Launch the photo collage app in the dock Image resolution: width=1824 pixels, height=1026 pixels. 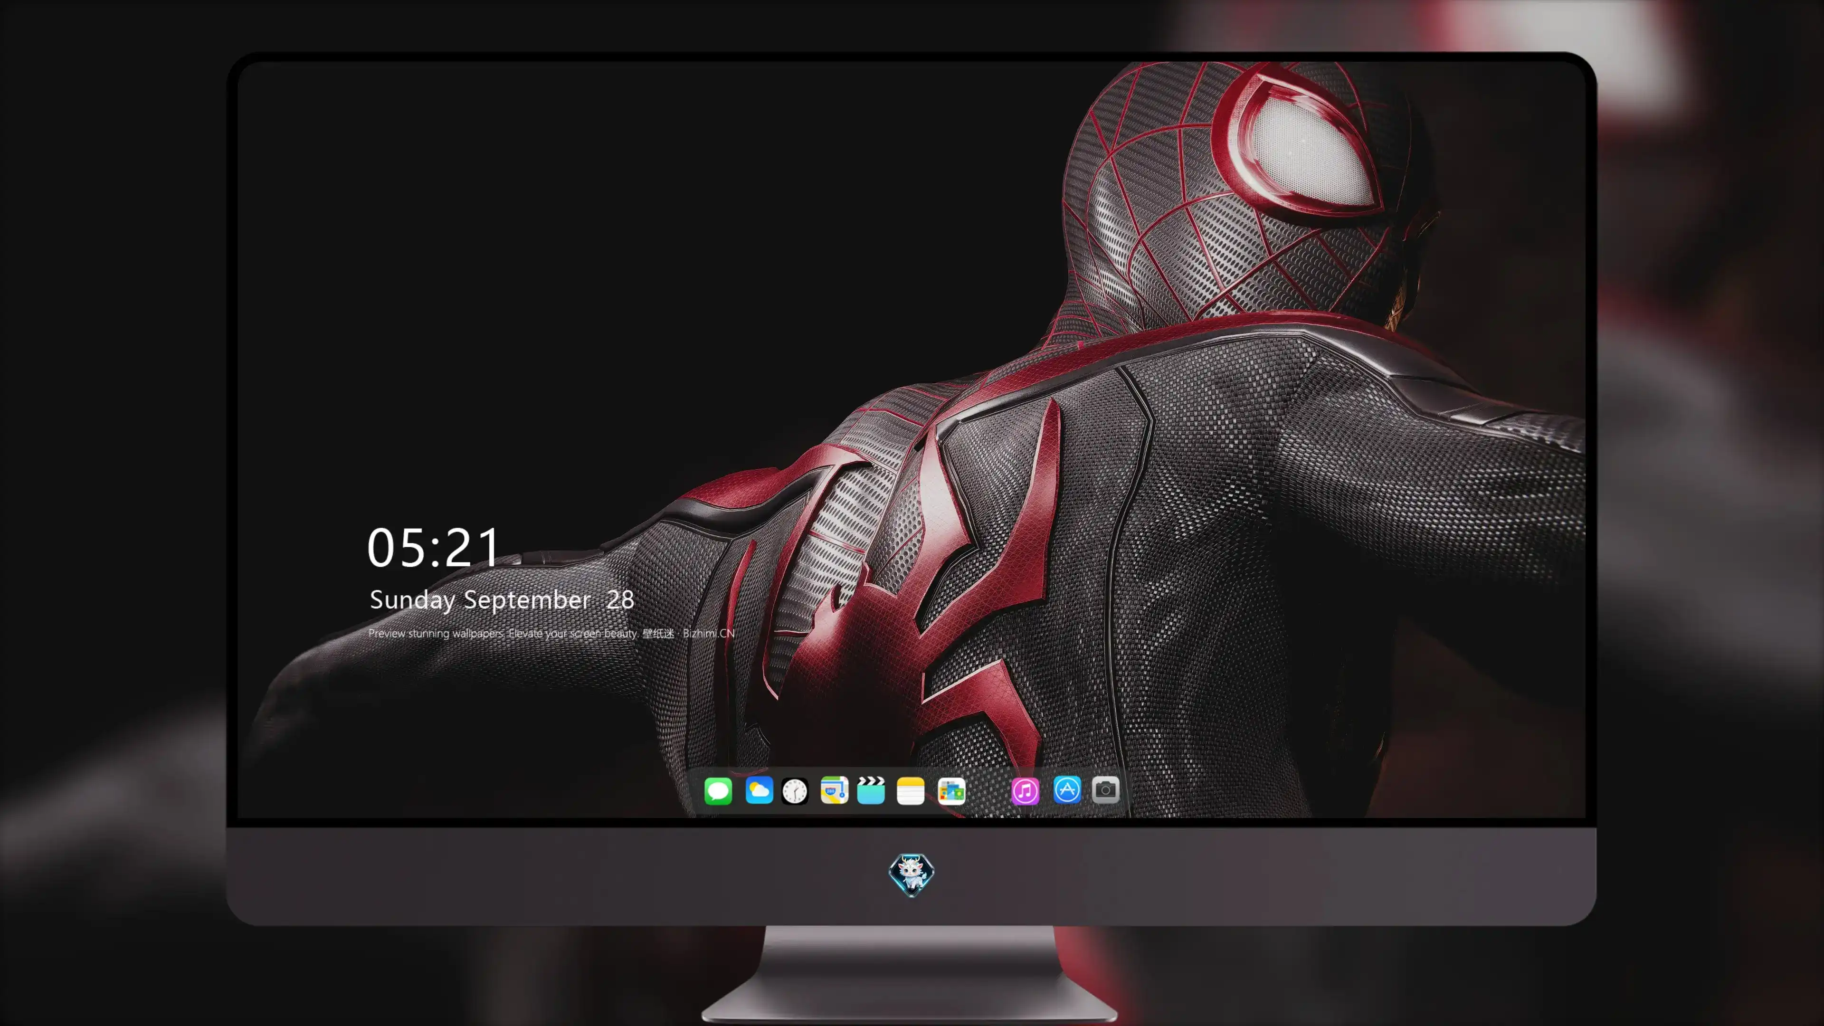pos(951,791)
